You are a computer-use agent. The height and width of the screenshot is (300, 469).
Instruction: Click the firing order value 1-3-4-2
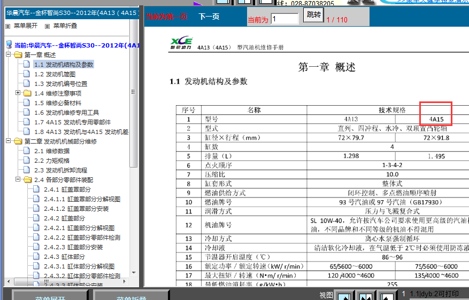tap(392, 165)
